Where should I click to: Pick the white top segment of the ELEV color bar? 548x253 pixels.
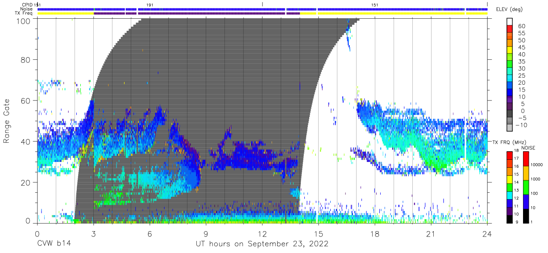point(511,22)
